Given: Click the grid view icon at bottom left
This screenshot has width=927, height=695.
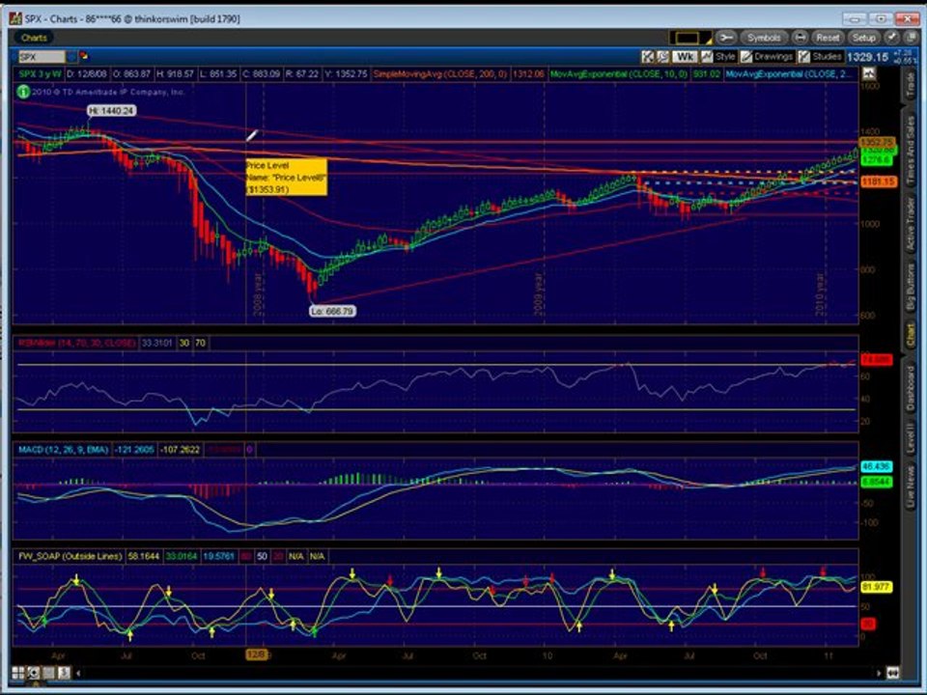Looking at the screenshot, I should click(17, 673).
